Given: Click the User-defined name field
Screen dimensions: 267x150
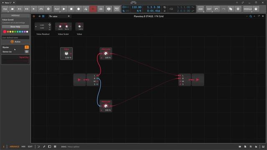Looking at the screenshot, I should (x=15, y=37).
